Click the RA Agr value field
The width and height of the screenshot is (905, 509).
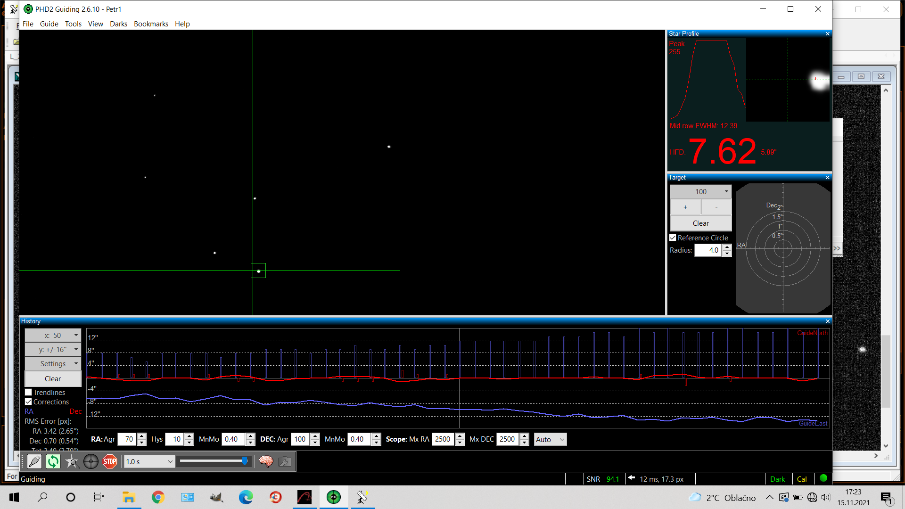[127, 440]
